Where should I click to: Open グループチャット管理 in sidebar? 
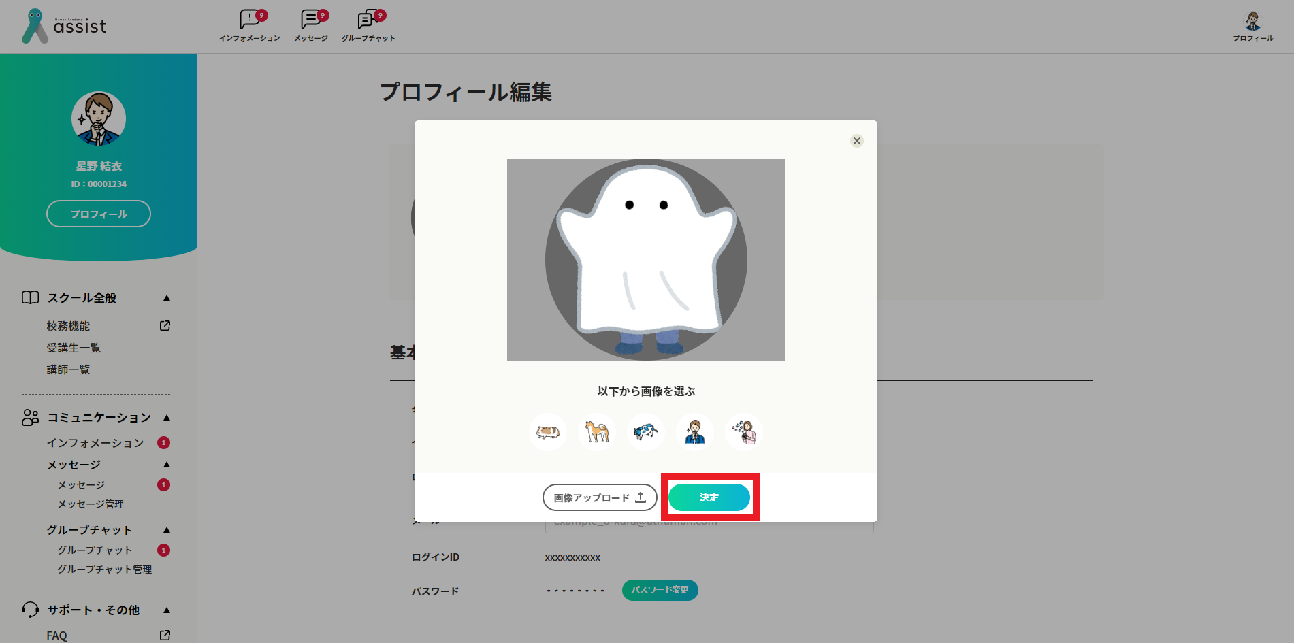click(104, 570)
